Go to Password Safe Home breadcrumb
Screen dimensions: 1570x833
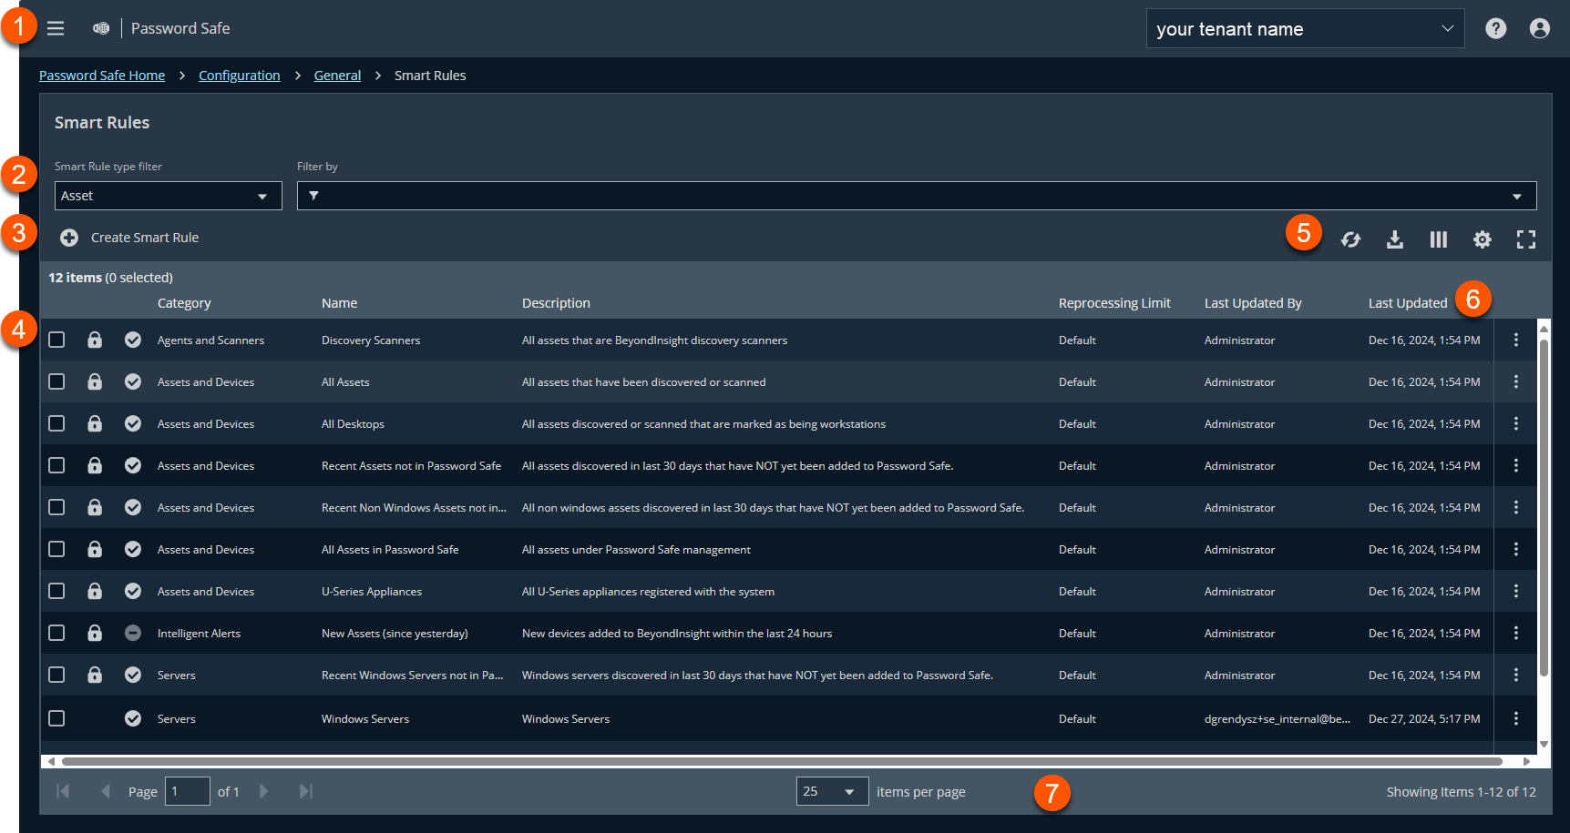(102, 76)
